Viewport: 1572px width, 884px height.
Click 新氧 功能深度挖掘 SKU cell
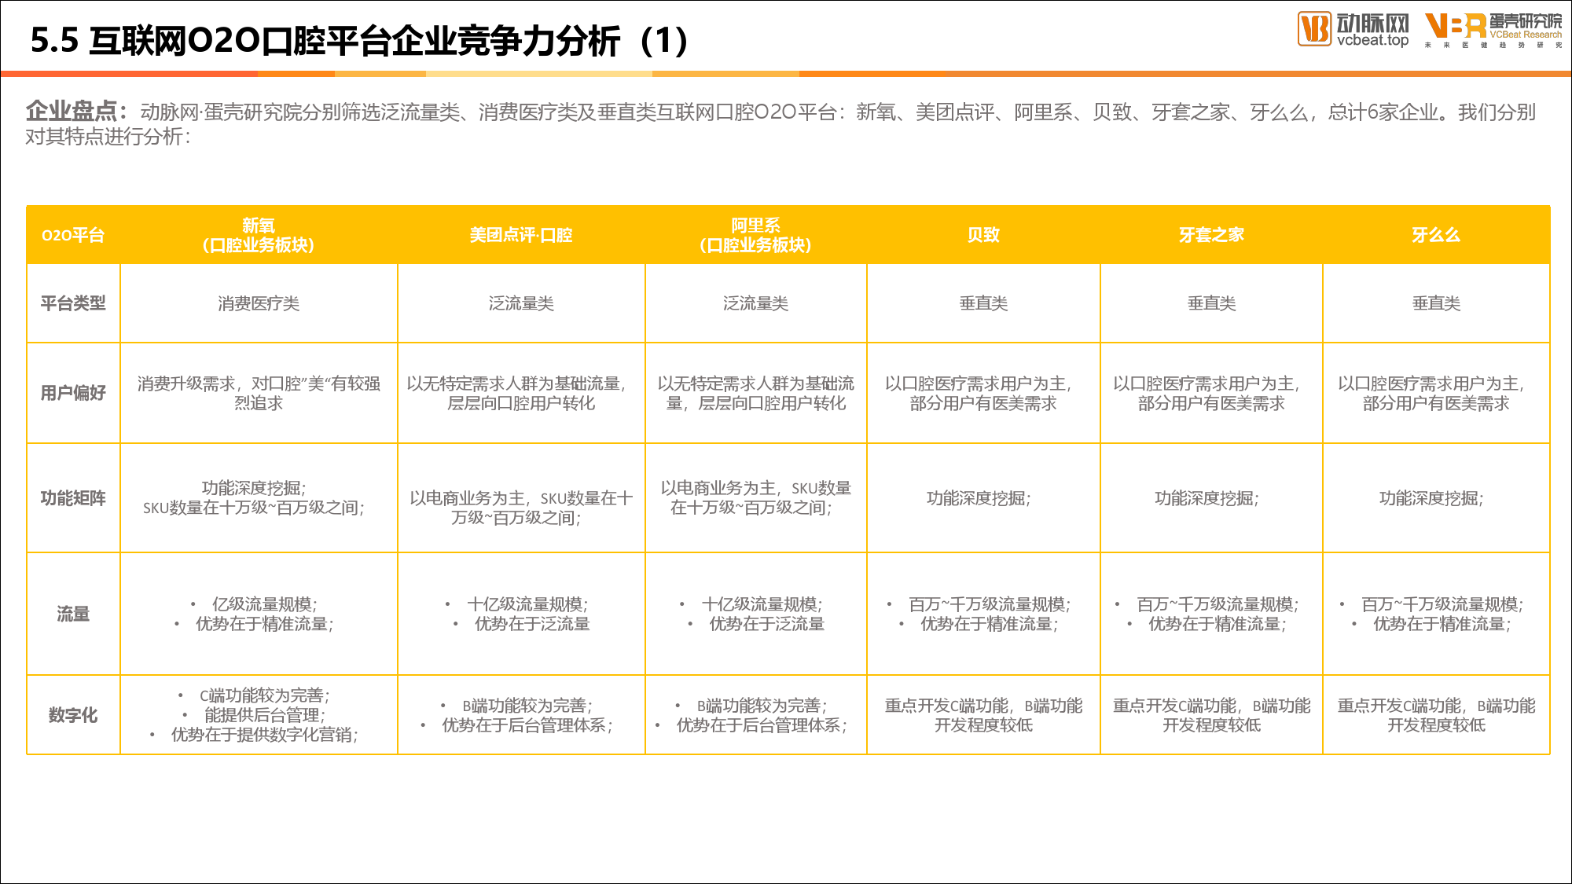[x=259, y=498]
